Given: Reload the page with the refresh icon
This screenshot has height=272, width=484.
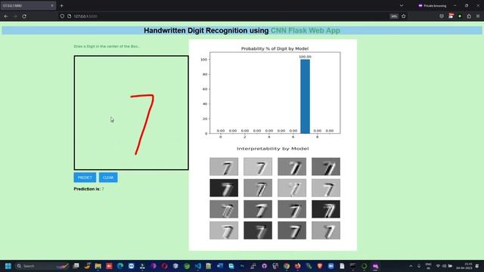Looking at the screenshot, I should 24,16.
